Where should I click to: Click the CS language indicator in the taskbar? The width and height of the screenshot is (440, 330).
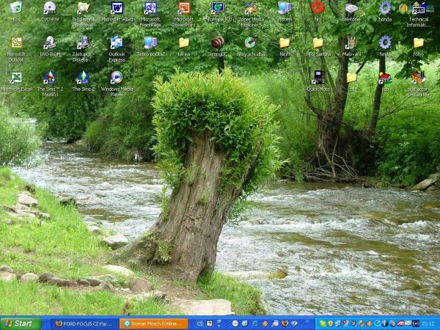(x=199, y=323)
